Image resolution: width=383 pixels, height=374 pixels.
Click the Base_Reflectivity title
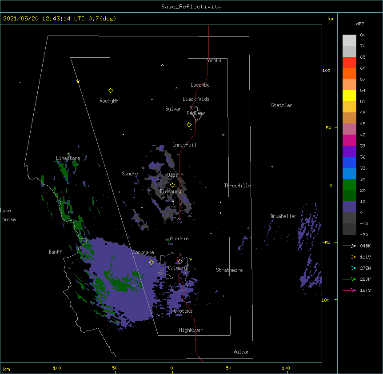point(191,7)
